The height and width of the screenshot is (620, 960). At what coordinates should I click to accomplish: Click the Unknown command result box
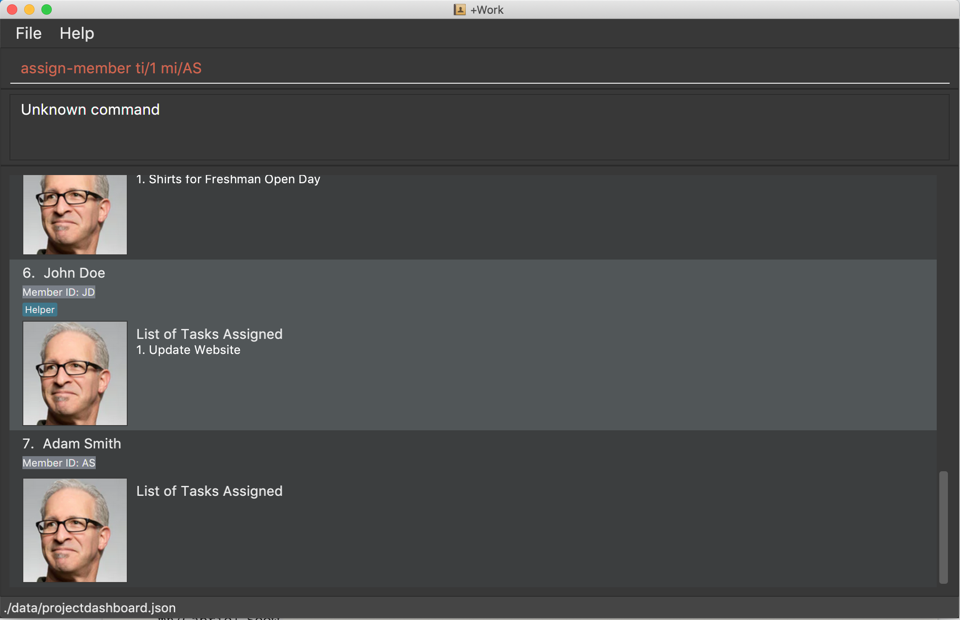tap(479, 127)
